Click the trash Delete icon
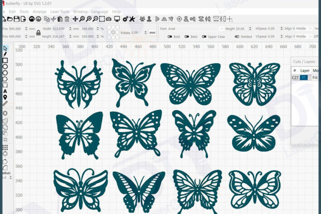This screenshot has width=321, height=214. [67, 19]
